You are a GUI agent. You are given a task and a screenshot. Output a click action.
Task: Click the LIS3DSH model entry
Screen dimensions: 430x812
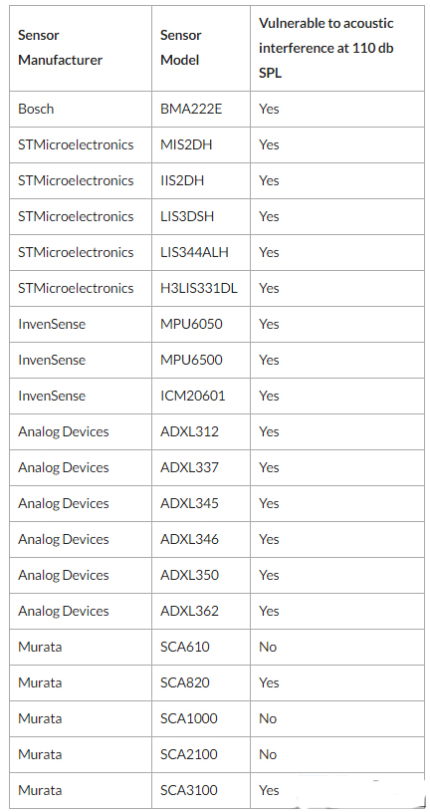(187, 216)
